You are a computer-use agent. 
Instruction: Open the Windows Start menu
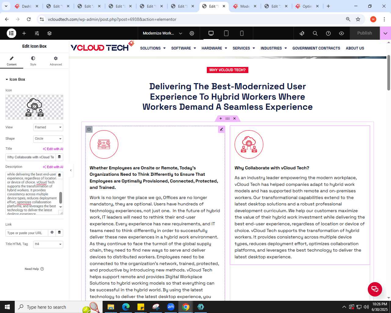(7, 307)
